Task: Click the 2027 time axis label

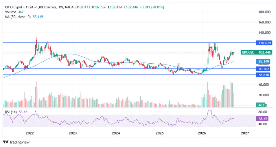Action: (x=245, y=133)
